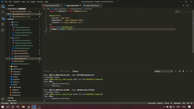Screen dimensions: 194x109
Task: Split the terminal panel
Action: tap(180, 71)
